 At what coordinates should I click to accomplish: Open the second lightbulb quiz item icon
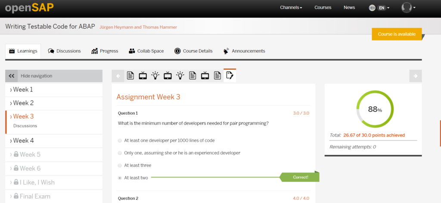click(180, 76)
